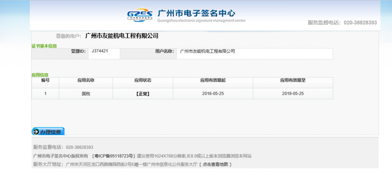Screen dimensions: 392x176
Task: Select the 国税 application name cell
Action: pyautogui.click(x=86, y=94)
